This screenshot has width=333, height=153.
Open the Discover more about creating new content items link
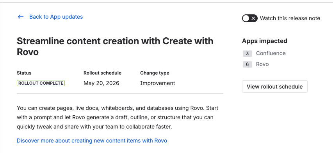pyautogui.click(x=92, y=141)
